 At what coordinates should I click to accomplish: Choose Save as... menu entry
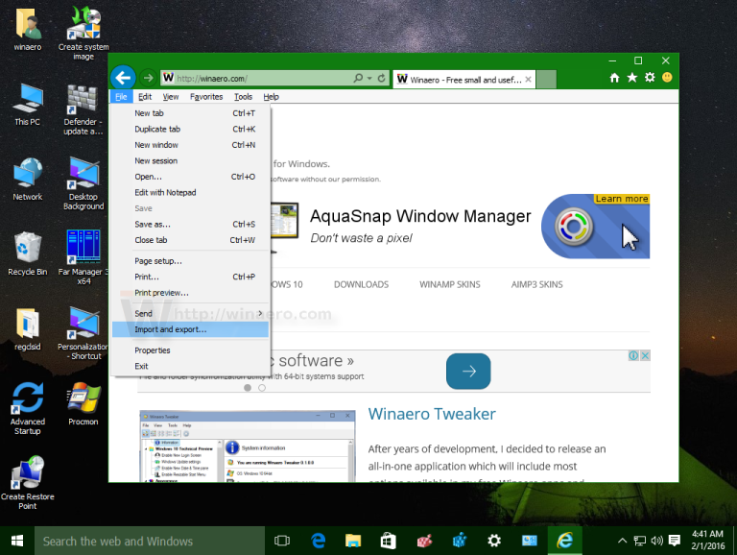tap(190, 225)
